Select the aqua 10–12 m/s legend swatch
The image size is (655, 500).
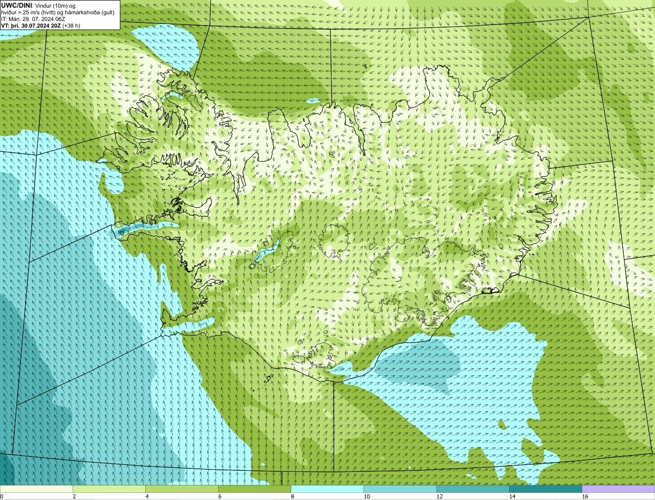click(x=400, y=489)
